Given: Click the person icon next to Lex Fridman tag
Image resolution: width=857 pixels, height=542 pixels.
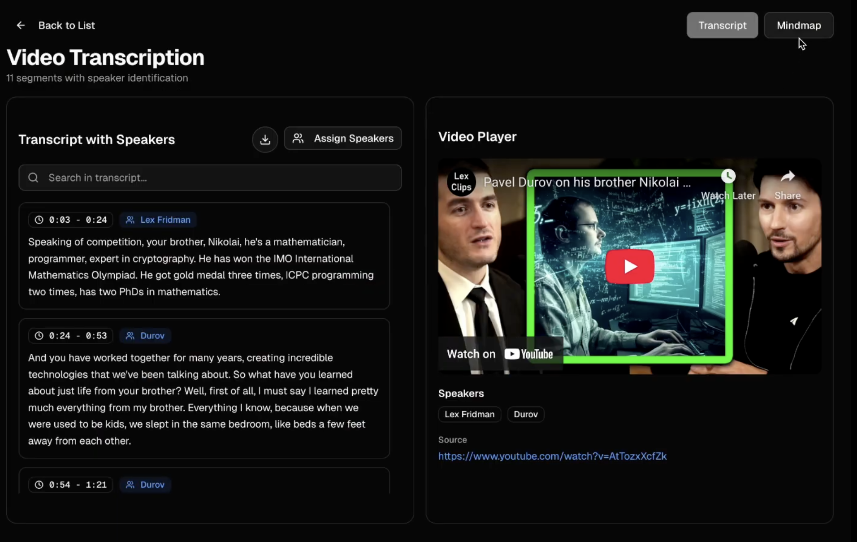Looking at the screenshot, I should 130,220.
